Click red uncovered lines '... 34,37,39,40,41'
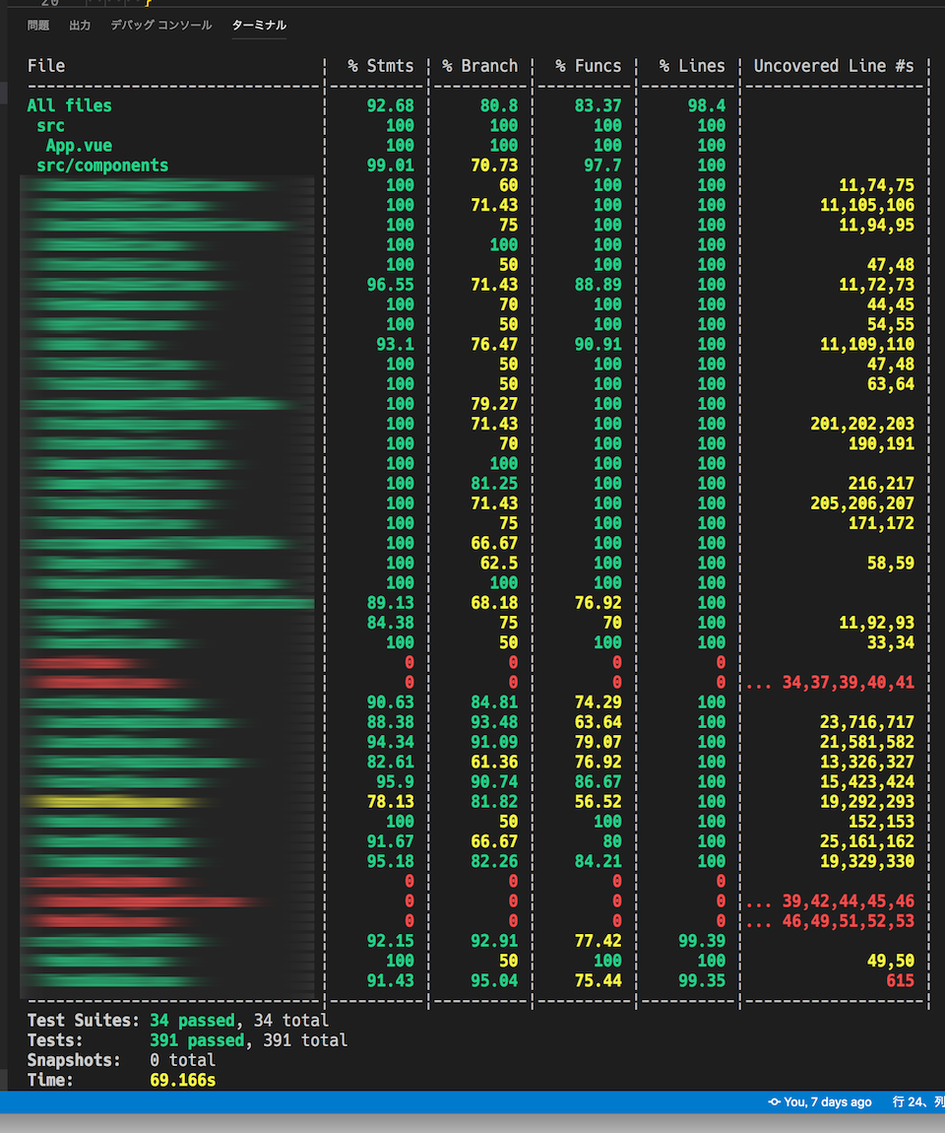Viewport: 945px width, 1133px height. 830,682
